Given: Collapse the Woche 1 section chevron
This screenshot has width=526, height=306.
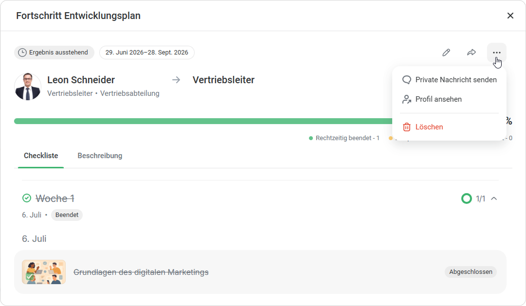Looking at the screenshot, I should (x=494, y=198).
